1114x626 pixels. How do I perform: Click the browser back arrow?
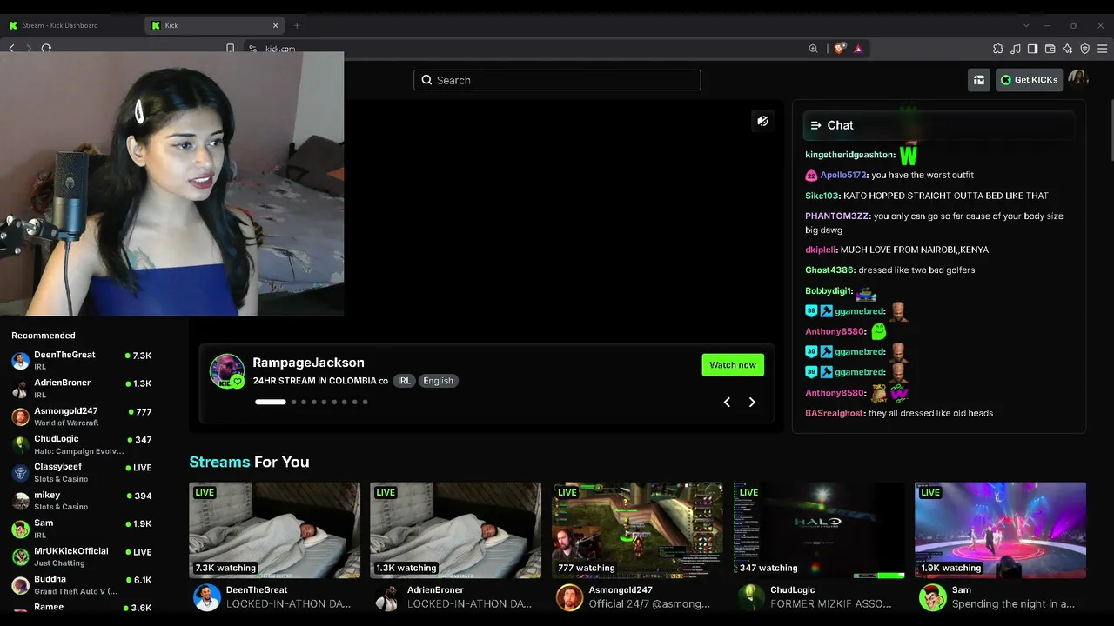pyautogui.click(x=11, y=49)
